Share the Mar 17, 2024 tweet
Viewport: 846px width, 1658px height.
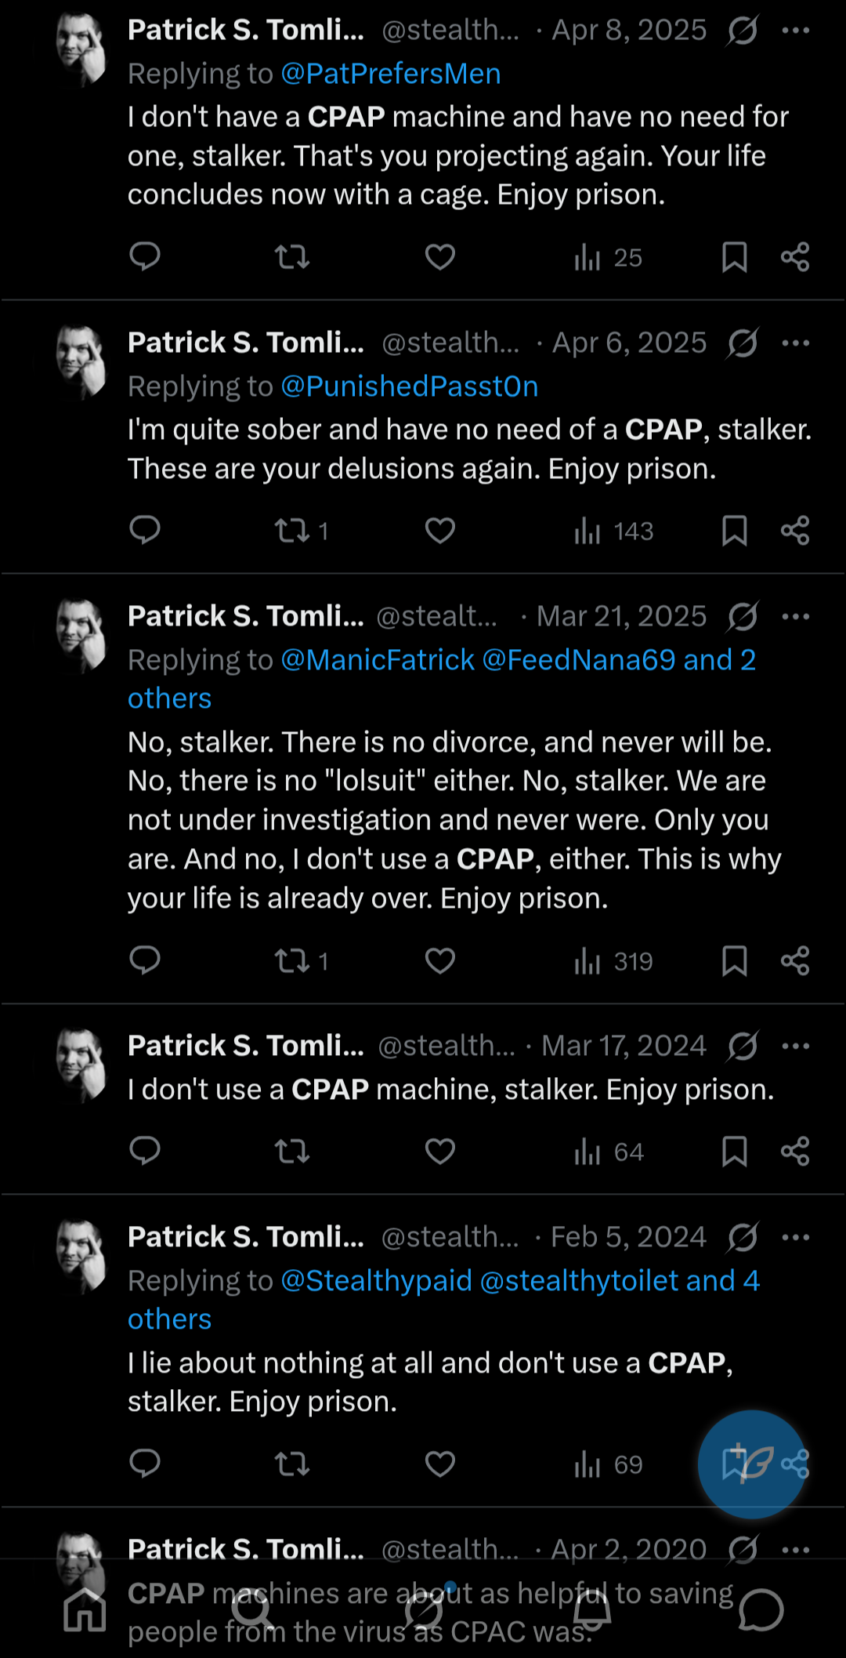coord(795,1152)
